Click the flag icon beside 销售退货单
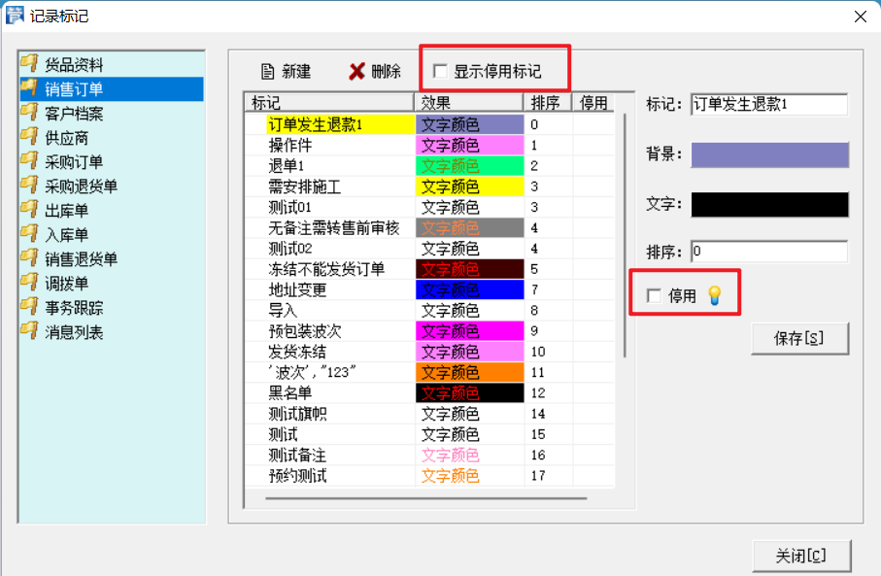Screen dimensions: 881x576 (29, 258)
